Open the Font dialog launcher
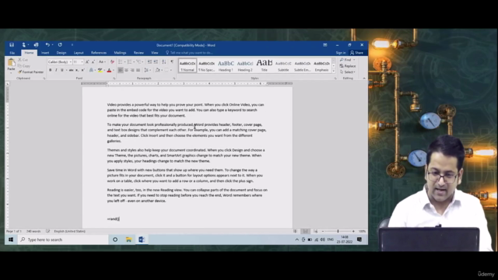 click(x=114, y=78)
